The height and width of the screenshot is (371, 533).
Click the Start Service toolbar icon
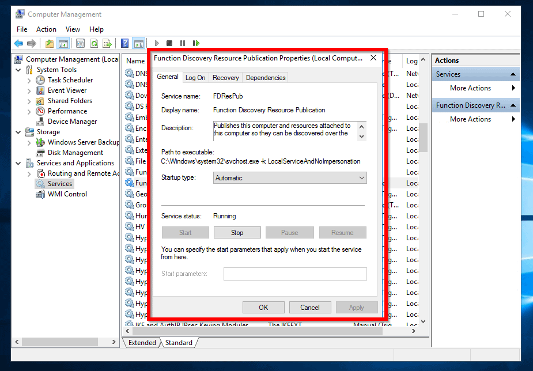tap(157, 43)
